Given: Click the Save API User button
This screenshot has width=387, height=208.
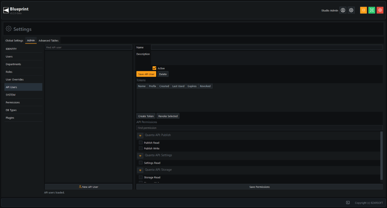Looking at the screenshot, I should tap(146, 74).
